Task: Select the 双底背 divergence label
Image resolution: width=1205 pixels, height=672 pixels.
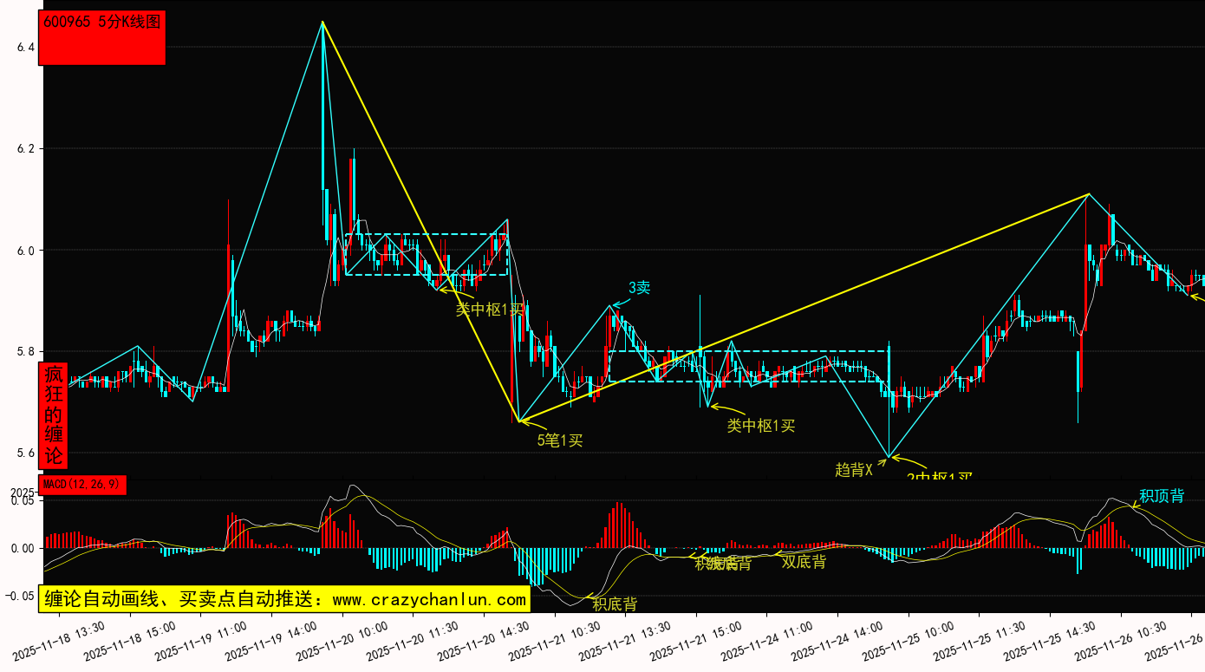Action: (x=804, y=561)
